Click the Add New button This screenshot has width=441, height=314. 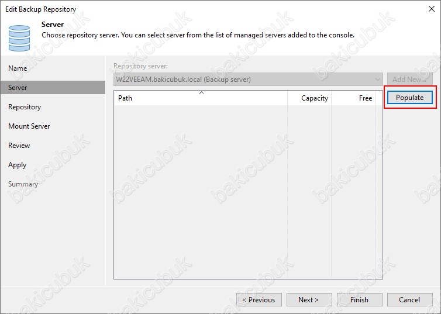coord(409,80)
